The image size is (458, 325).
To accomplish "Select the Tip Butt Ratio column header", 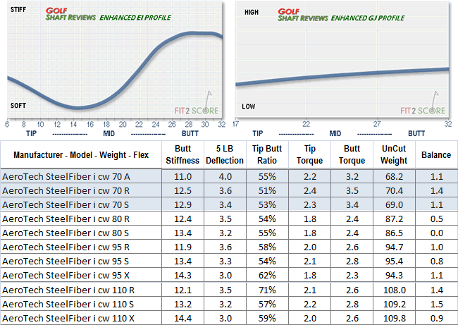I will (267, 154).
